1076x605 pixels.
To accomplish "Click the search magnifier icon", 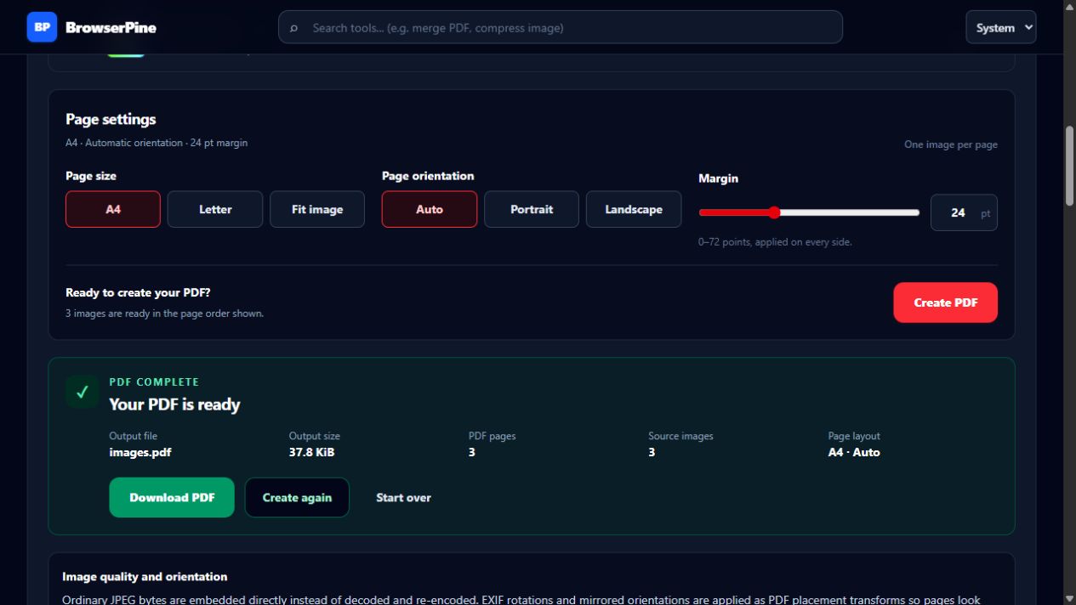I will click(294, 28).
